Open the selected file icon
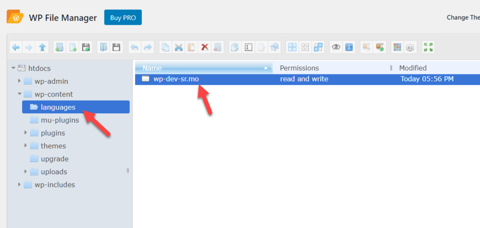The image size is (480, 228). click(104, 47)
